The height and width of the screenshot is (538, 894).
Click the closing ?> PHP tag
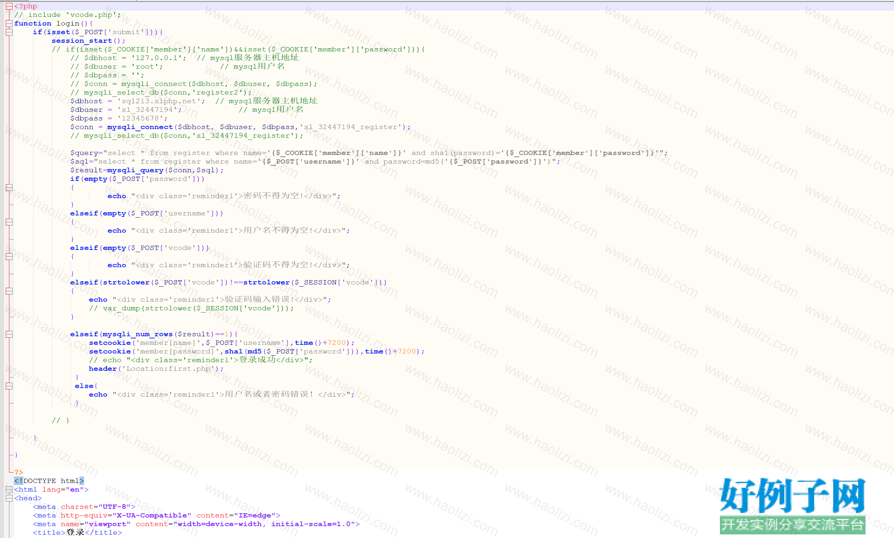tap(18, 472)
